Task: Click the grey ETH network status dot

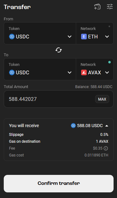Action: (x=109, y=27)
